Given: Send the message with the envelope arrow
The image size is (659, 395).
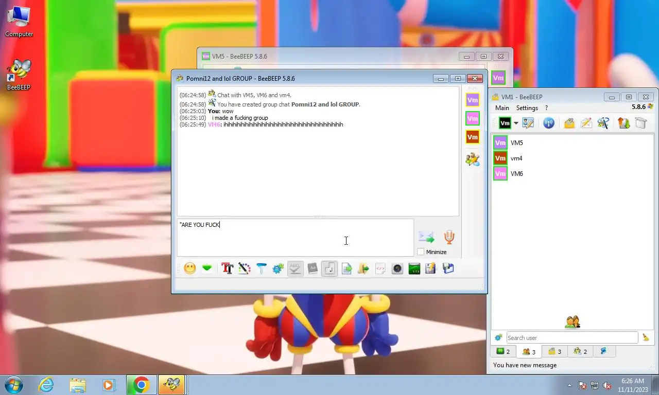Looking at the screenshot, I should click(426, 237).
